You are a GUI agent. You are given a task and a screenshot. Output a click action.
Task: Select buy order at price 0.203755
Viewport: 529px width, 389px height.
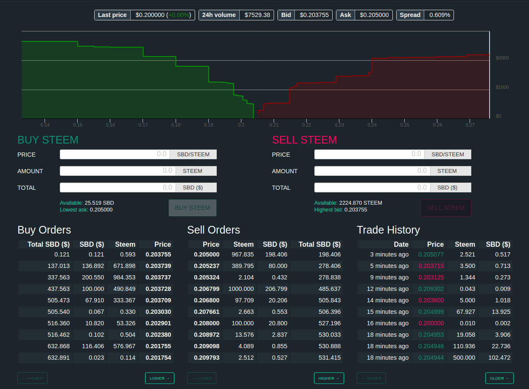[x=95, y=254]
